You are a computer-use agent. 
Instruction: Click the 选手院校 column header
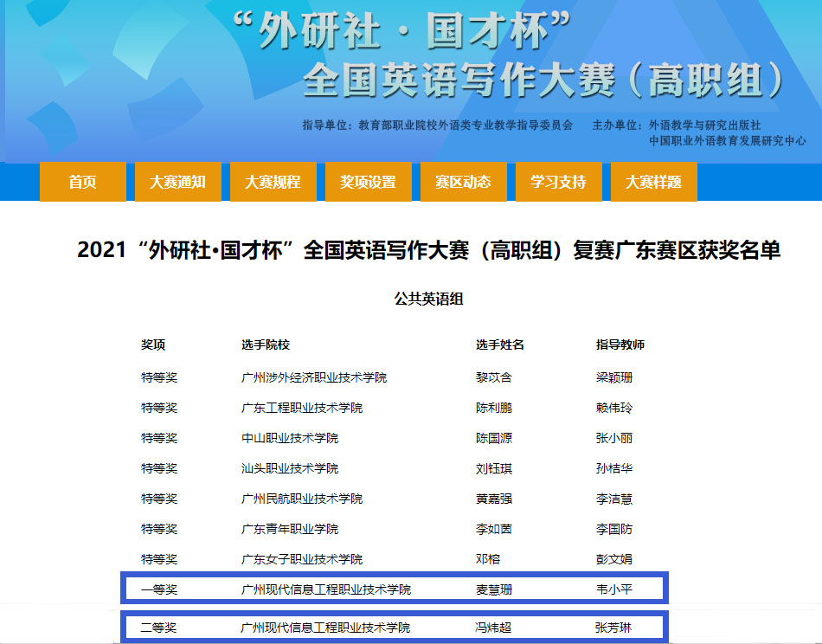266,345
